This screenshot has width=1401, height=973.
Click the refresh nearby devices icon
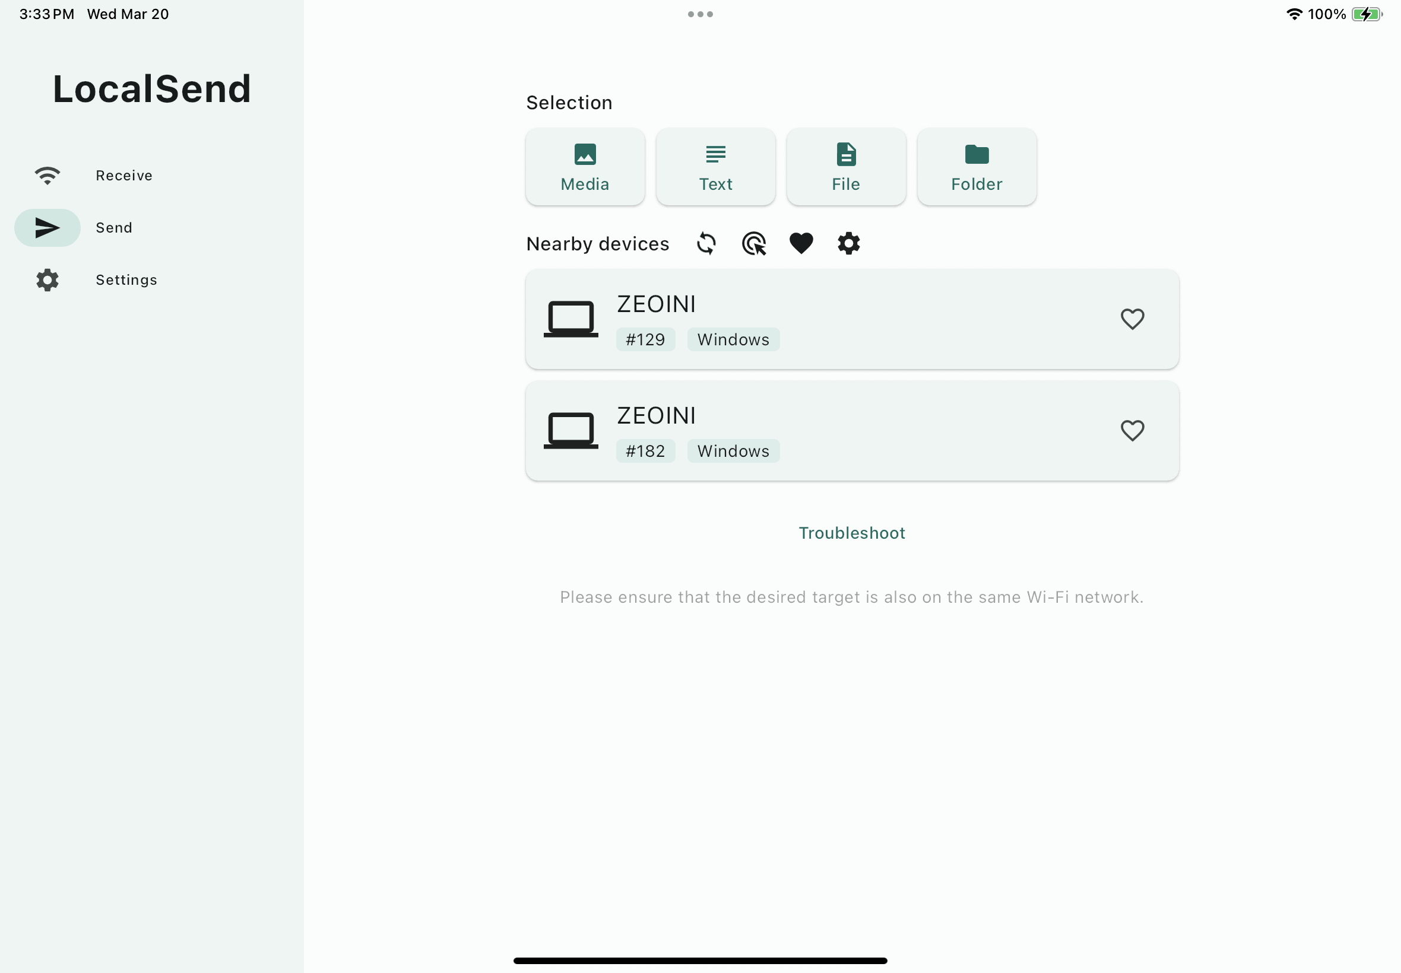point(705,243)
